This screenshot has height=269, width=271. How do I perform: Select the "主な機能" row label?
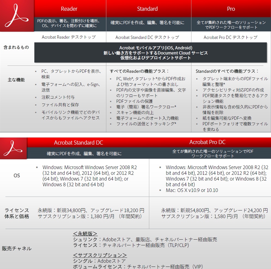(16, 80)
